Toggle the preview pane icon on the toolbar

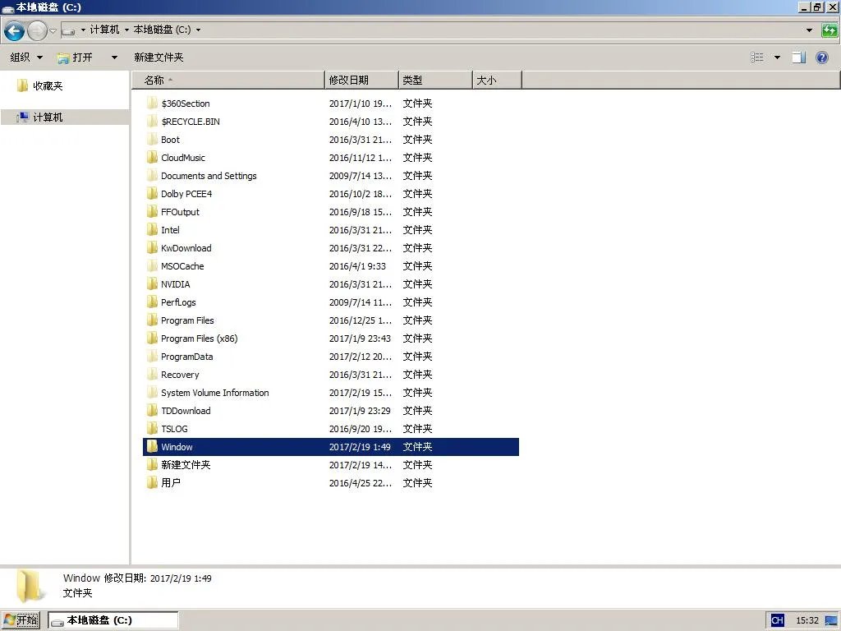pyautogui.click(x=800, y=57)
